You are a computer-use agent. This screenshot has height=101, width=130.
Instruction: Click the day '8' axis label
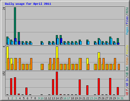[x=35, y=98]
